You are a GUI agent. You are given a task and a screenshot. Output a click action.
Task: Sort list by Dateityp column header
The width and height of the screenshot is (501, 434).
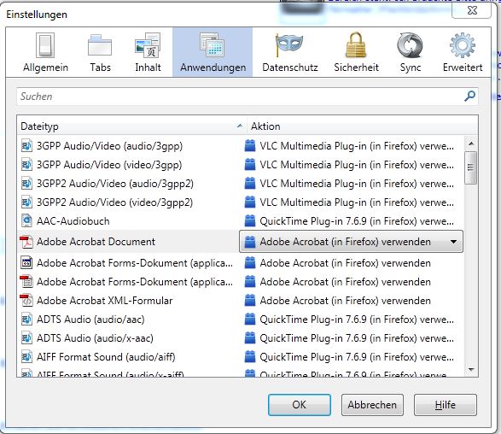click(132, 126)
